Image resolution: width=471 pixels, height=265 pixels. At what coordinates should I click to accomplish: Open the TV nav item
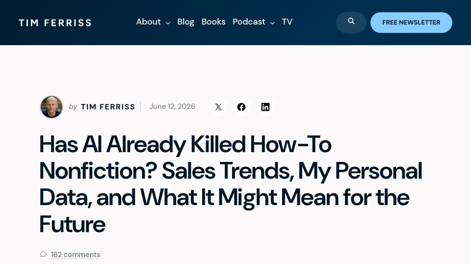pos(287,22)
